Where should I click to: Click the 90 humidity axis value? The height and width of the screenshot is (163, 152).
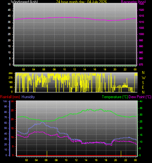[6, 106]
